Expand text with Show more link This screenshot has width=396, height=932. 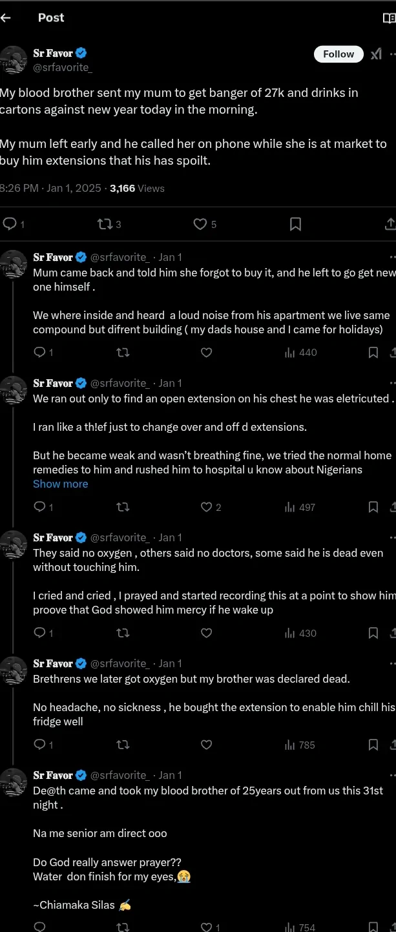(x=60, y=484)
